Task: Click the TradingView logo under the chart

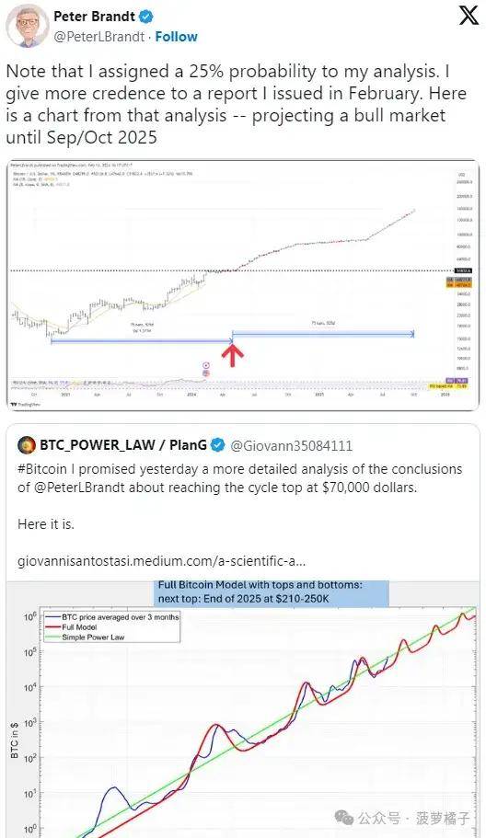Action: coord(26,405)
